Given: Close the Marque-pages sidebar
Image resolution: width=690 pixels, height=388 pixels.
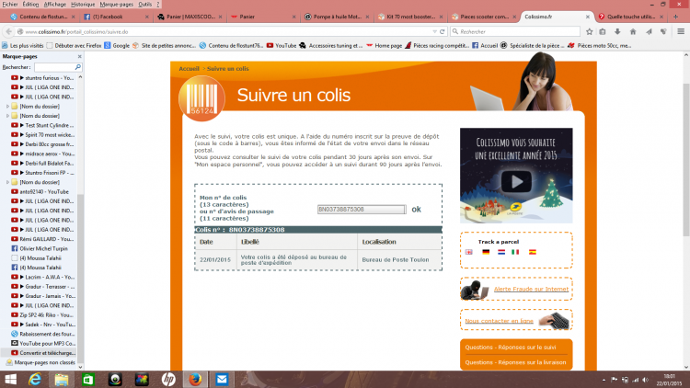Looking at the screenshot, I should pyautogui.click(x=80, y=56).
